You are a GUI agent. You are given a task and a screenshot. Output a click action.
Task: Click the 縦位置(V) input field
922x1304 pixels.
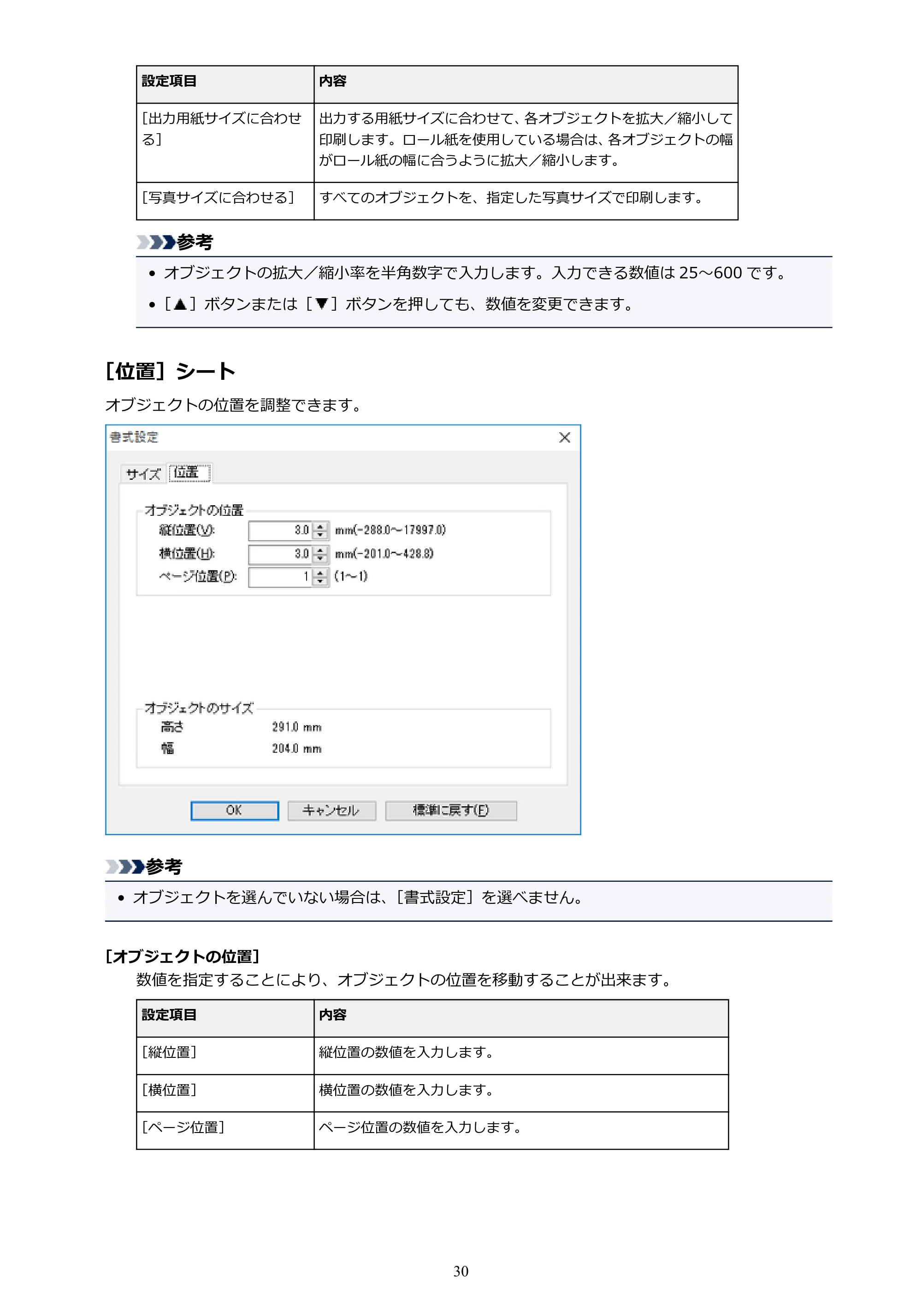[280, 531]
